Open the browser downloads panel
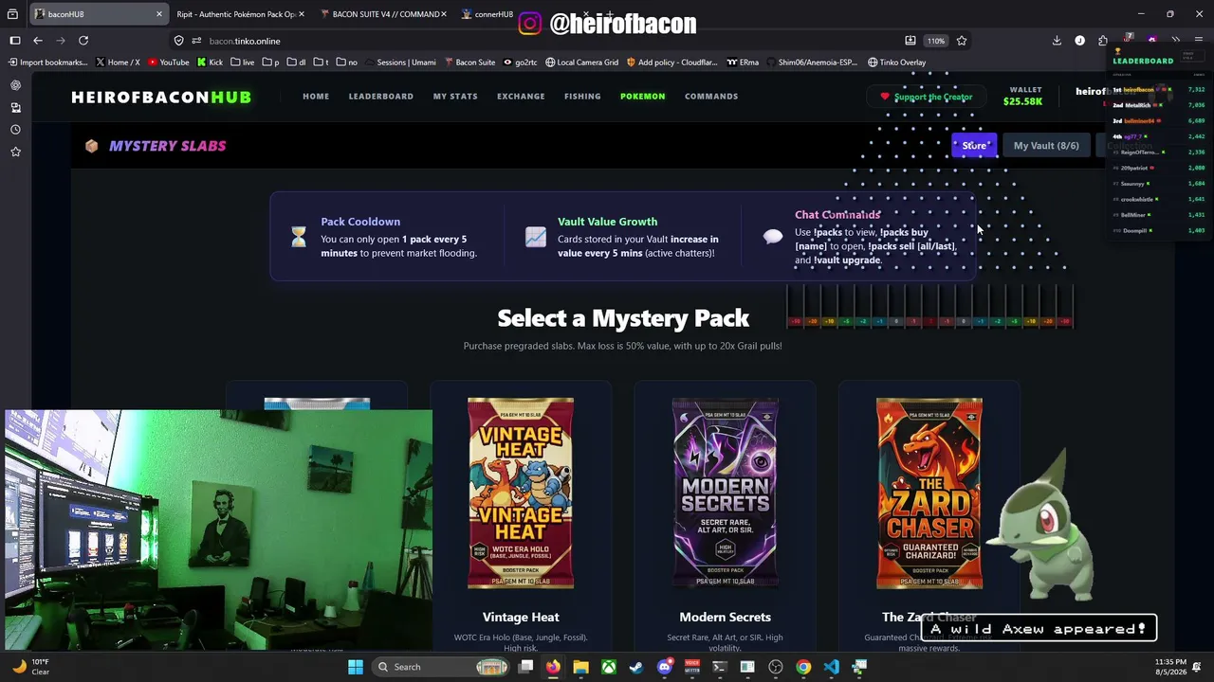1214x682 pixels. point(1057,41)
